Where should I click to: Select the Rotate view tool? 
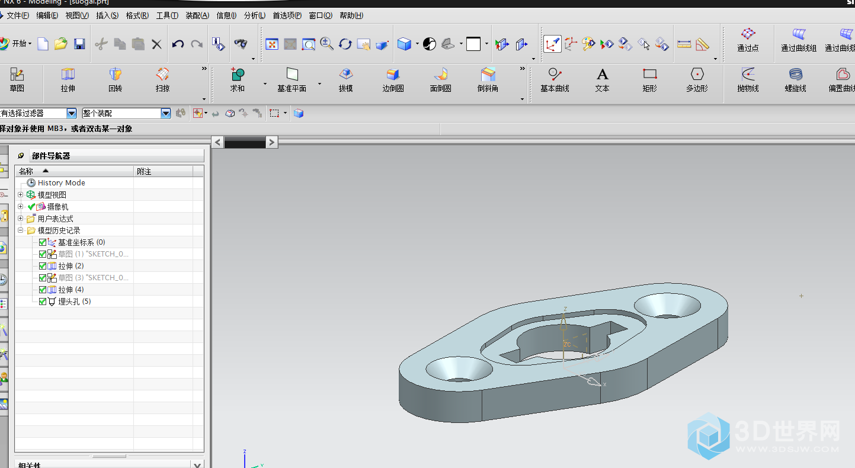(345, 44)
